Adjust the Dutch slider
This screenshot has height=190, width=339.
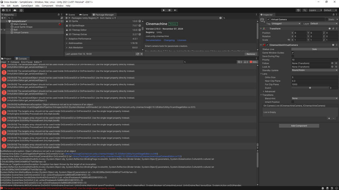[x=310, y=88]
